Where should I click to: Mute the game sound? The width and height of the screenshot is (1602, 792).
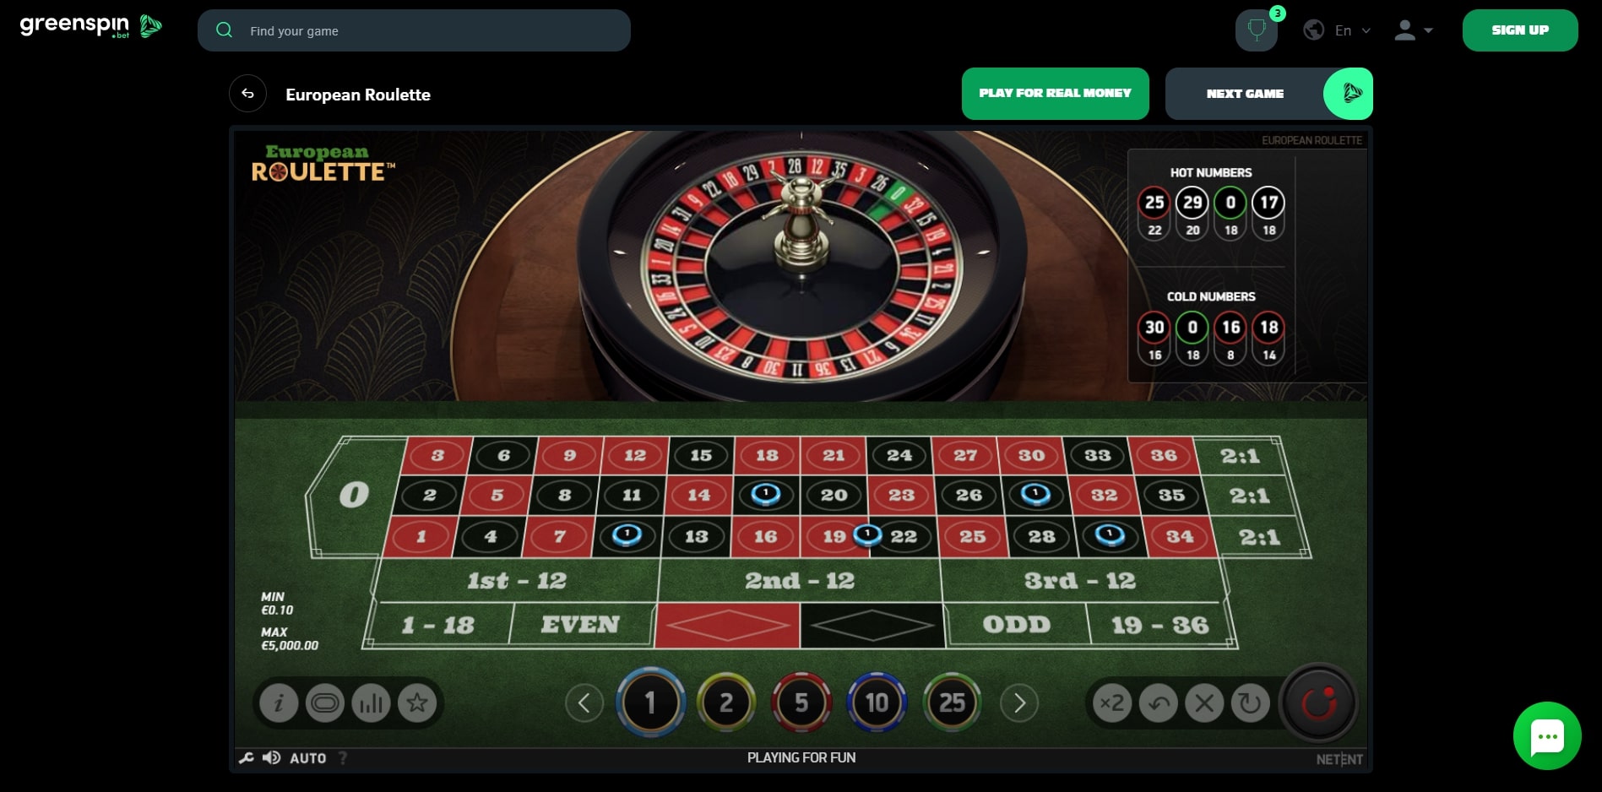tap(271, 757)
